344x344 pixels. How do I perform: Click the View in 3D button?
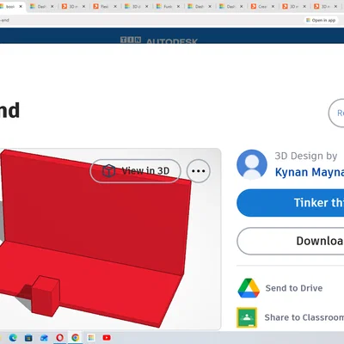coord(135,171)
